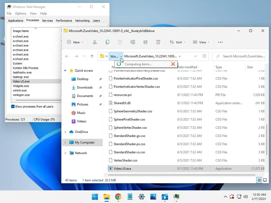The width and height of the screenshot is (271, 203).
Task: Open Documents in Quick access
Action: [x=85, y=96]
